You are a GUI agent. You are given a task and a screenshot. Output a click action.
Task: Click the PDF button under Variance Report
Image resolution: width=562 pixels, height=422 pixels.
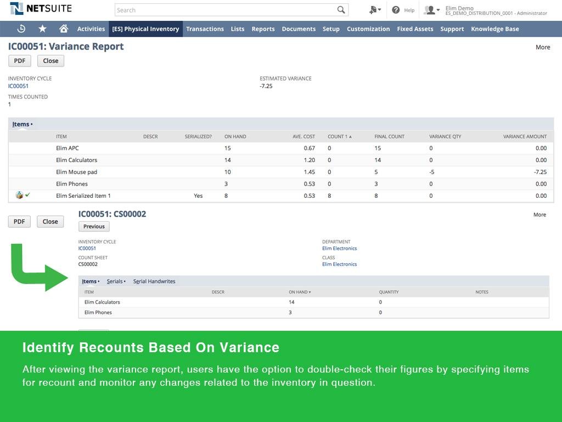[20, 60]
